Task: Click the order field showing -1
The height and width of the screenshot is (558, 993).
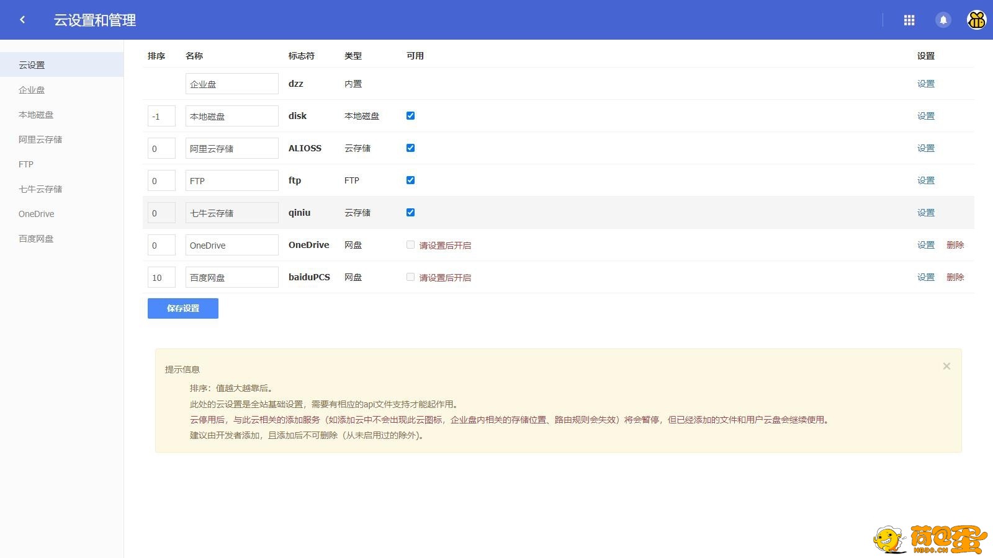Action: pyautogui.click(x=161, y=116)
